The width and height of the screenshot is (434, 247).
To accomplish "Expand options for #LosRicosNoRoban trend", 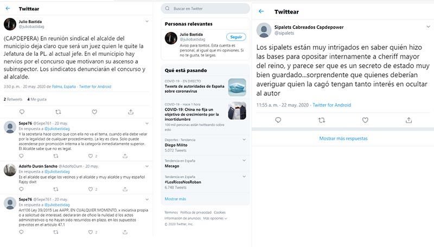I will tap(244, 176).
